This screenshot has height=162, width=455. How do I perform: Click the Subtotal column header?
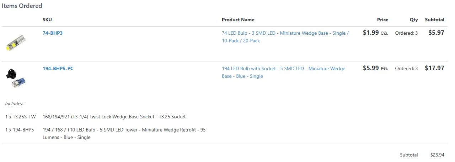point(434,20)
